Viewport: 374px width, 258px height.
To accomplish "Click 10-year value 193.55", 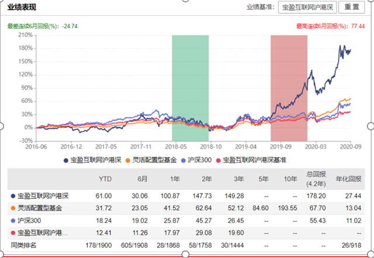I will (288, 208).
